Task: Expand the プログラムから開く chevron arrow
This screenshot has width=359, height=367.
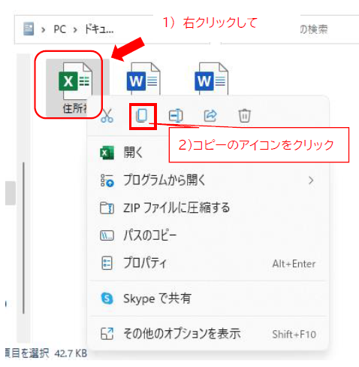Action: [x=311, y=180]
